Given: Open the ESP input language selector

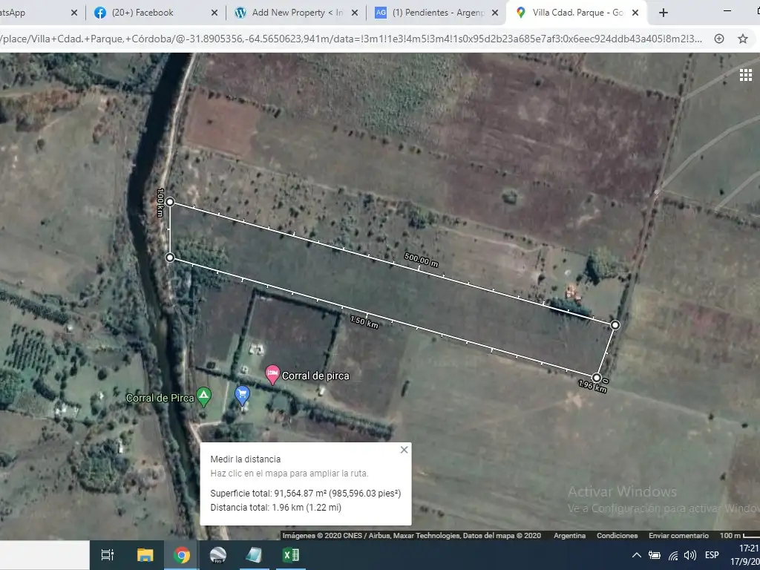Looking at the screenshot, I should 712,555.
